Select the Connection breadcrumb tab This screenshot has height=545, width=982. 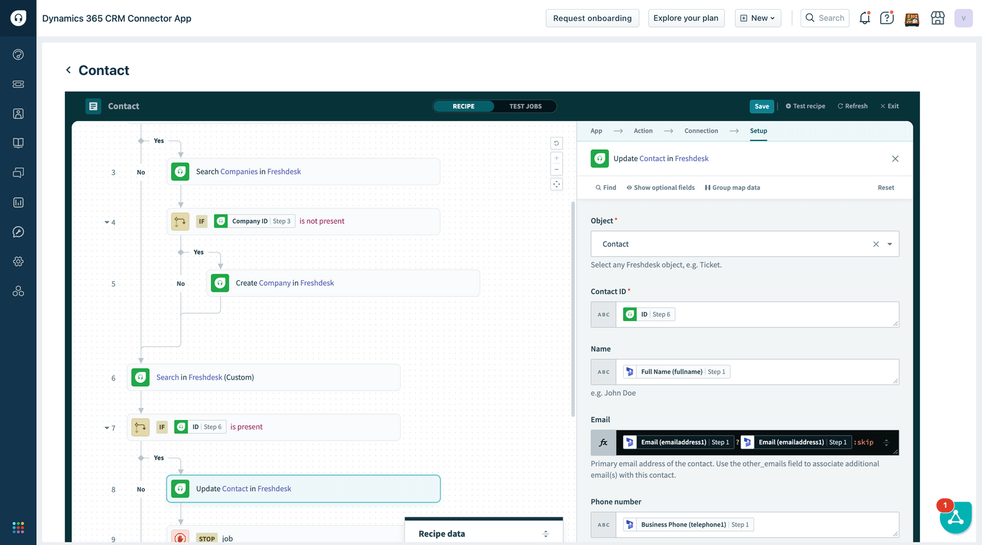(x=701, y=131)
